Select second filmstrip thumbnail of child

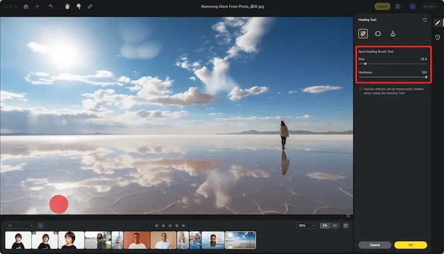[x=45, y=240]
